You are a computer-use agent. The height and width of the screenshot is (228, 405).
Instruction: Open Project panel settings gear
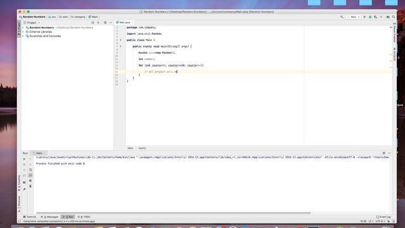(105, 23)
